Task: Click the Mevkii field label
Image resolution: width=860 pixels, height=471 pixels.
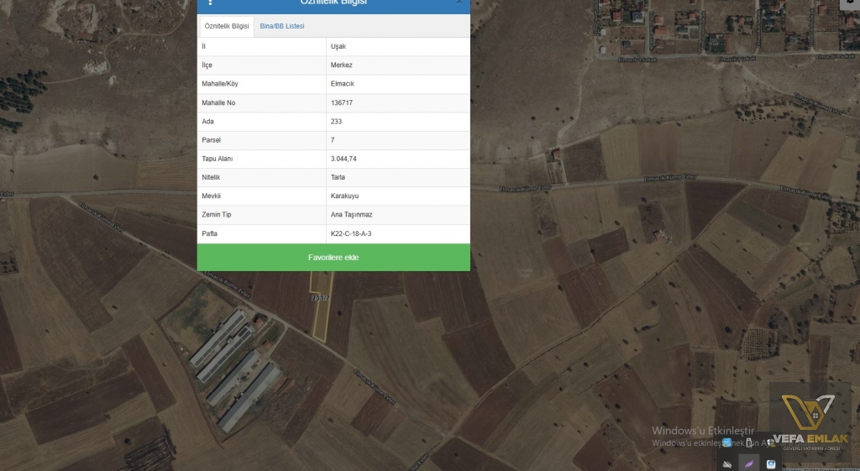Action: pos(211,196)
